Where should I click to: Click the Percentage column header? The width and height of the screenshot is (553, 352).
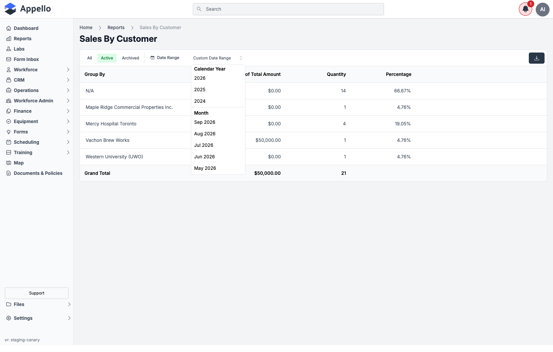coord(399,74)
